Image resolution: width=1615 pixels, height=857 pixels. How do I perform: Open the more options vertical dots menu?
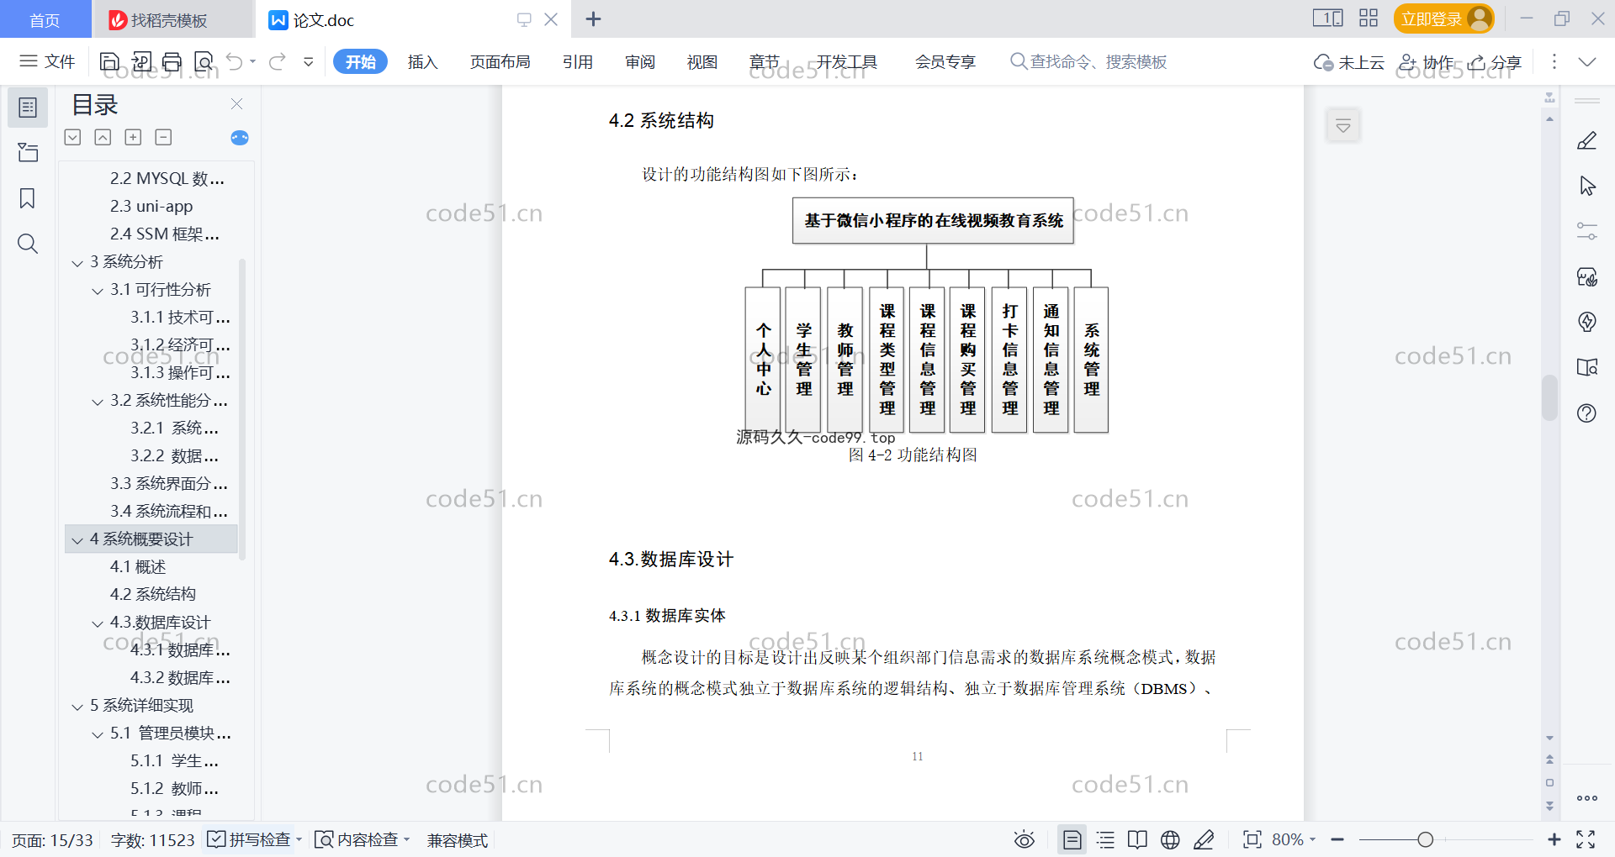tap(1554, 61)
